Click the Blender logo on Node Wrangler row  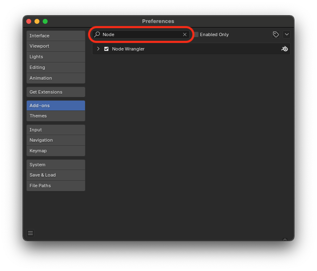click(x=285, y=49)
